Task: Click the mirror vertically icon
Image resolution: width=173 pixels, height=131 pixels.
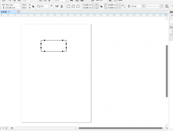Action: coord(62,6)
